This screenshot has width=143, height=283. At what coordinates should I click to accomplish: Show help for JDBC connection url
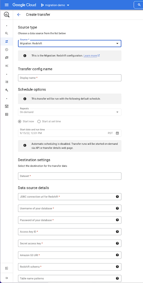pos(117,197)
